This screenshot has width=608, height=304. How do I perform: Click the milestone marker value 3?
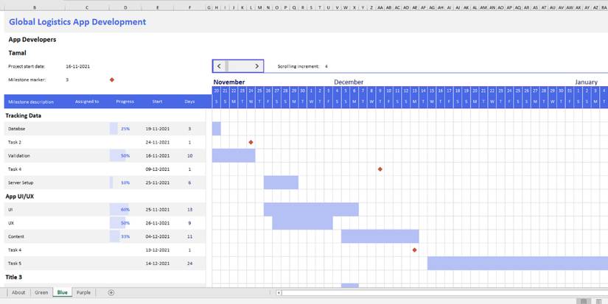67,79
